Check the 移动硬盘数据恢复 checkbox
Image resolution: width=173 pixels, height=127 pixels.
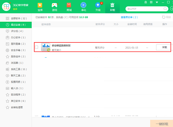37,47
